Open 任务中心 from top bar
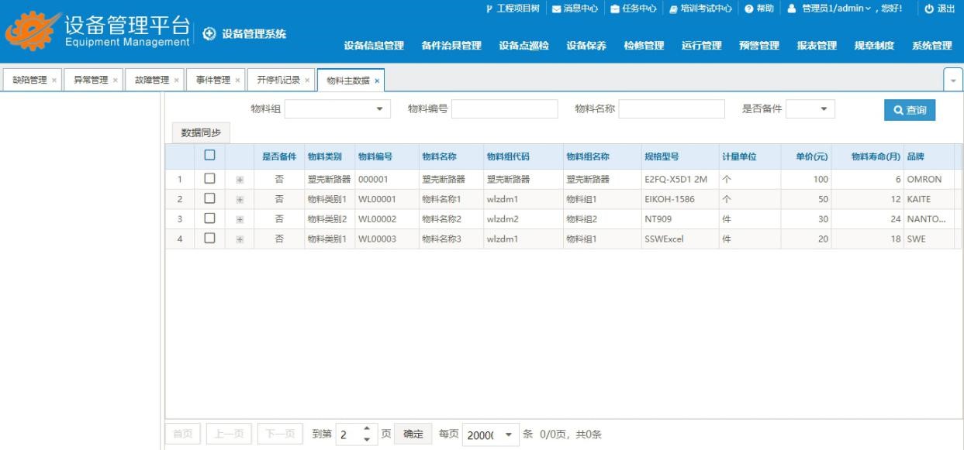Image resolution: width=964 pixels, height=450 pixels. 616,9
